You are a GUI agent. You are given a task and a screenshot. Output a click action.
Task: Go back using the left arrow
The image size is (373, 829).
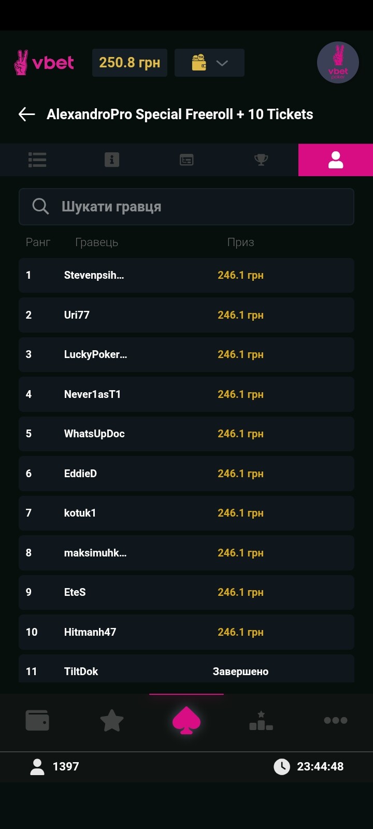[26, 115]
